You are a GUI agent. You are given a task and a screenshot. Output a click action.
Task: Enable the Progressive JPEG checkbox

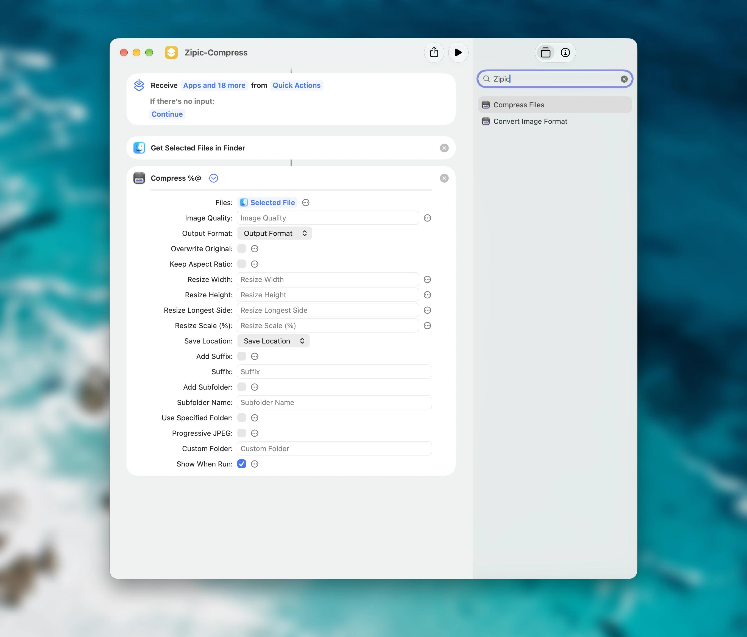click(x=242, y=433)
